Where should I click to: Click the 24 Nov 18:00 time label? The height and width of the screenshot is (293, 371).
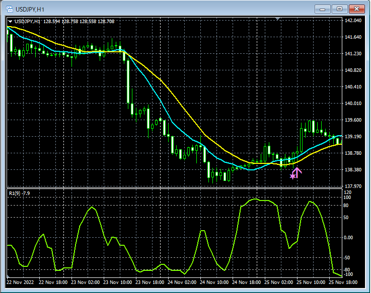[246, 282]
